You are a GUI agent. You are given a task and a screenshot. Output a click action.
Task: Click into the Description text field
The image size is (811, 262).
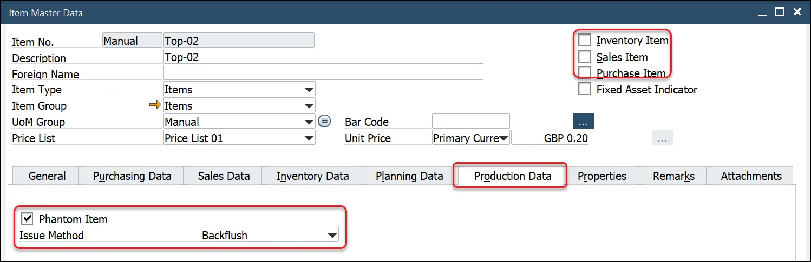(x=323, y=57)
